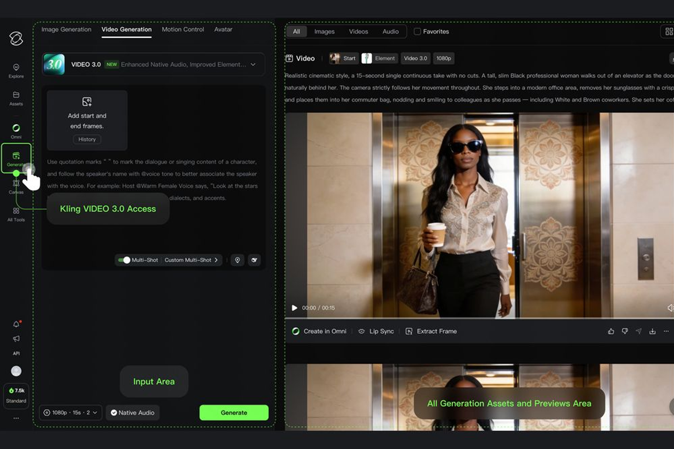
Task: Open the API link in the sidebar
Action: pyautogui.click(x=16, y=353)
